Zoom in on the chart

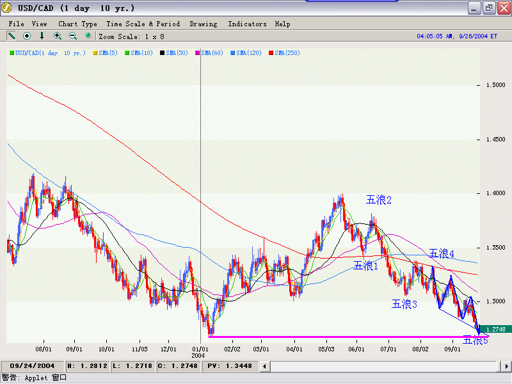click(58, 36)
